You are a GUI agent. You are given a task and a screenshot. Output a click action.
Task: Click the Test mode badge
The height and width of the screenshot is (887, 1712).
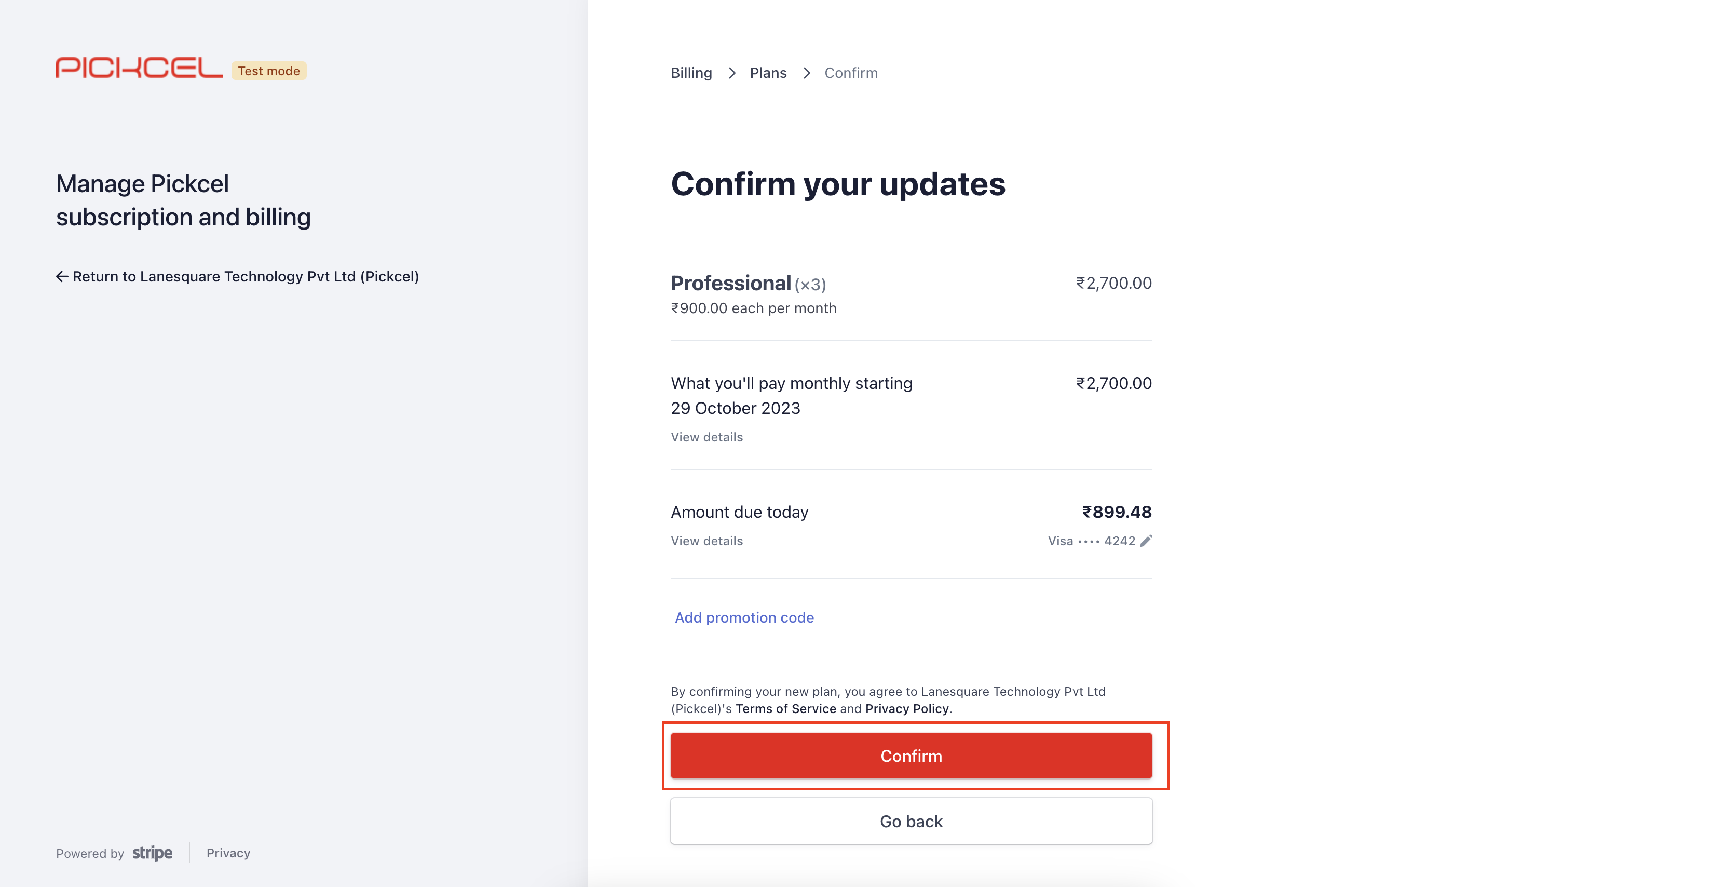[x=268, y=71]
